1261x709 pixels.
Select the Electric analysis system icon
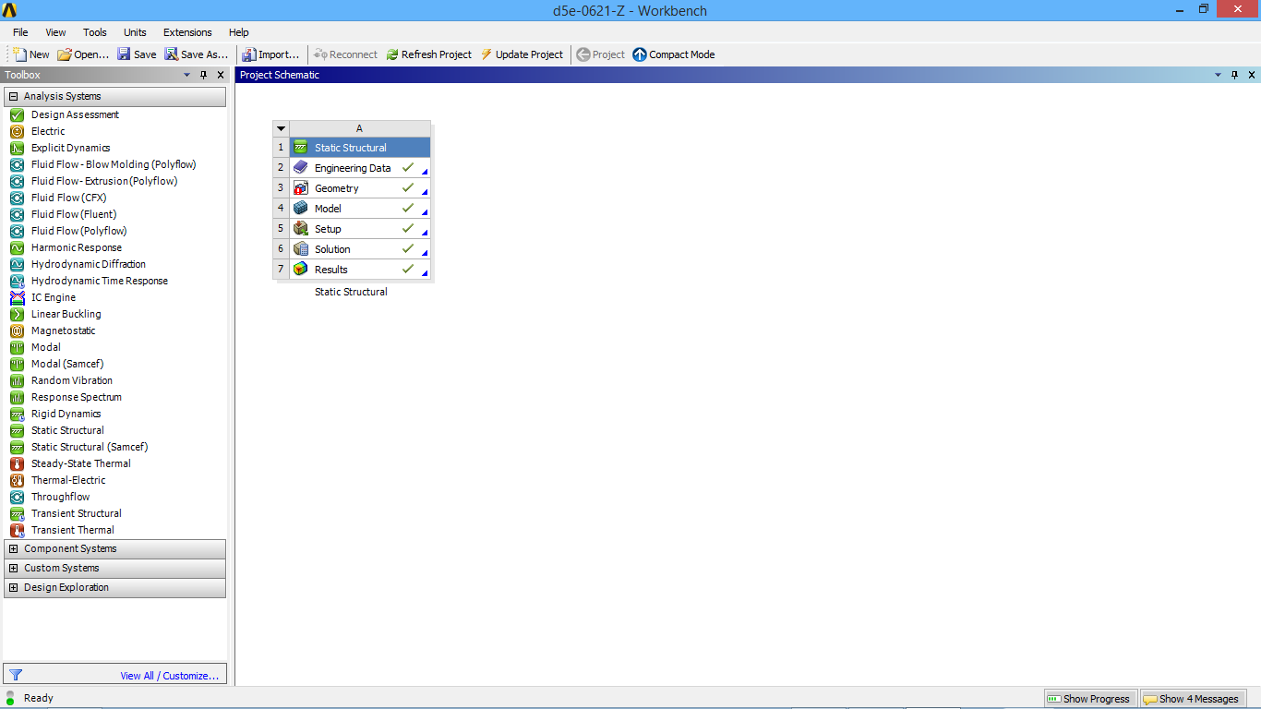(17, 131)
